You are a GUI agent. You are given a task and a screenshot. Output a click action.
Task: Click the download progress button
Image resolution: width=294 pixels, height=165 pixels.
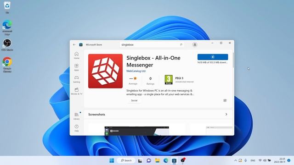pyautogui.click(x=213, y=57)
